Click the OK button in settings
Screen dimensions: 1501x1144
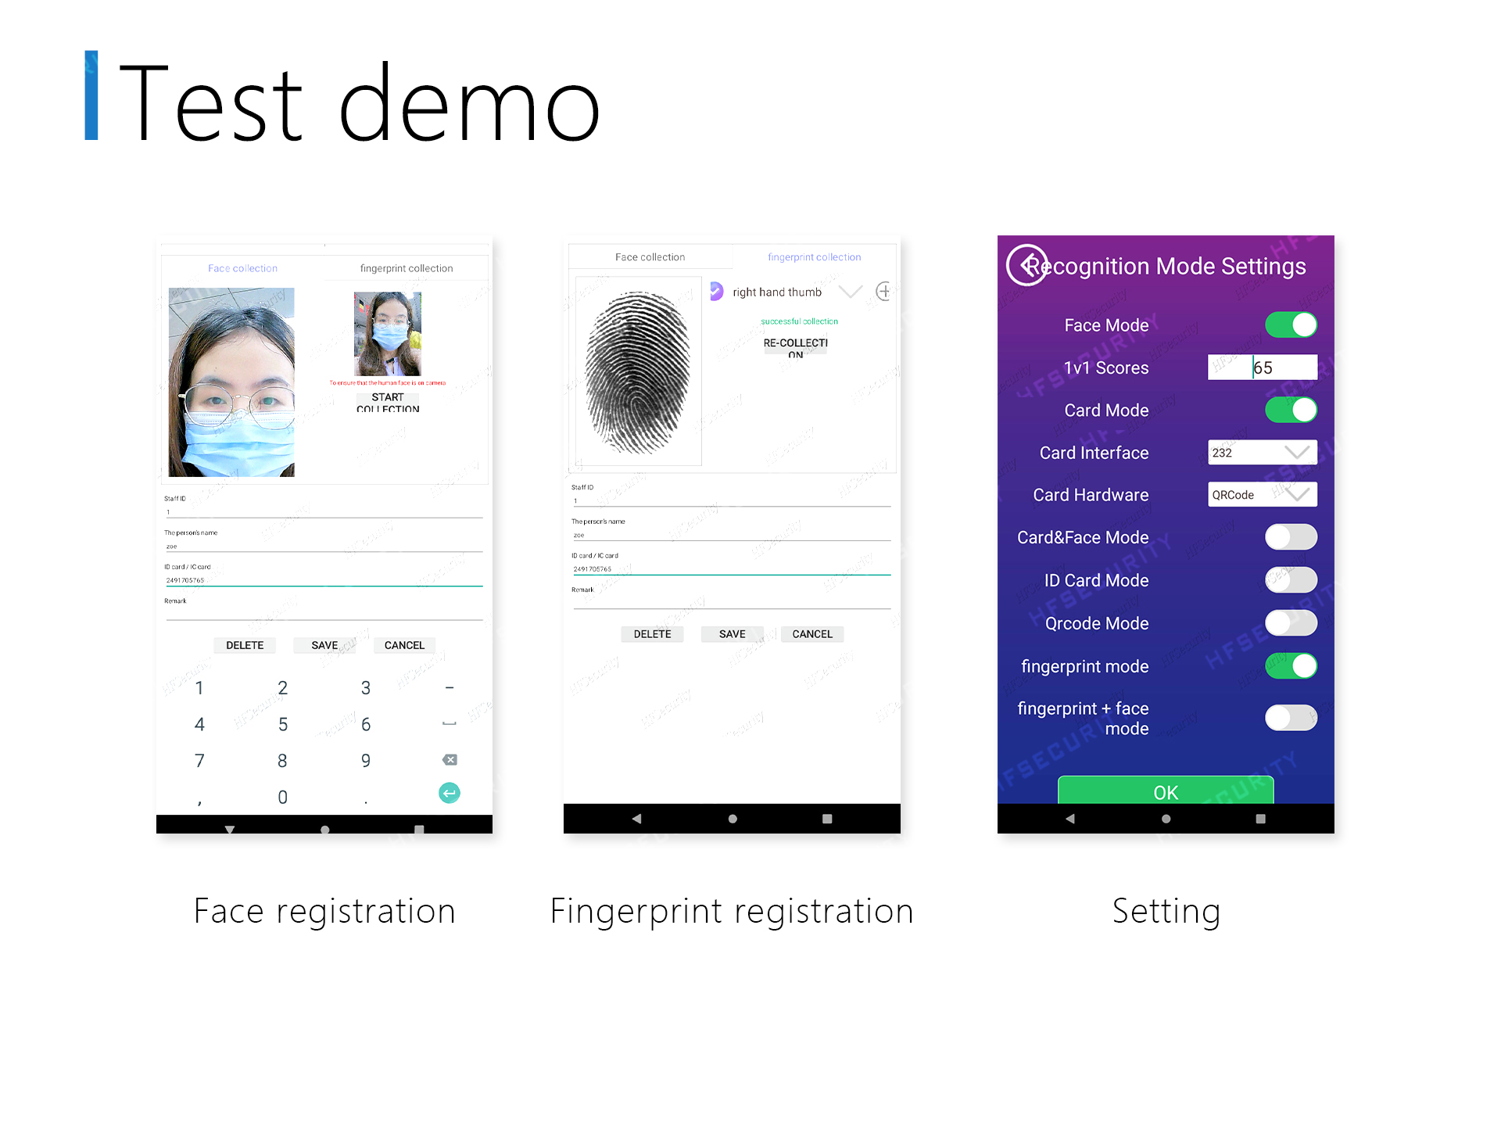click(x=1165, y=791)
